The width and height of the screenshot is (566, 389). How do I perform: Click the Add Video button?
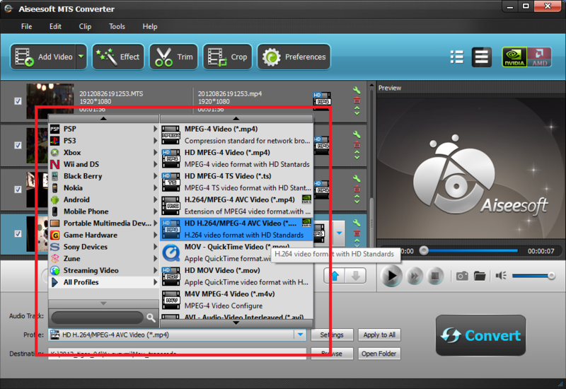pos(43,57)
